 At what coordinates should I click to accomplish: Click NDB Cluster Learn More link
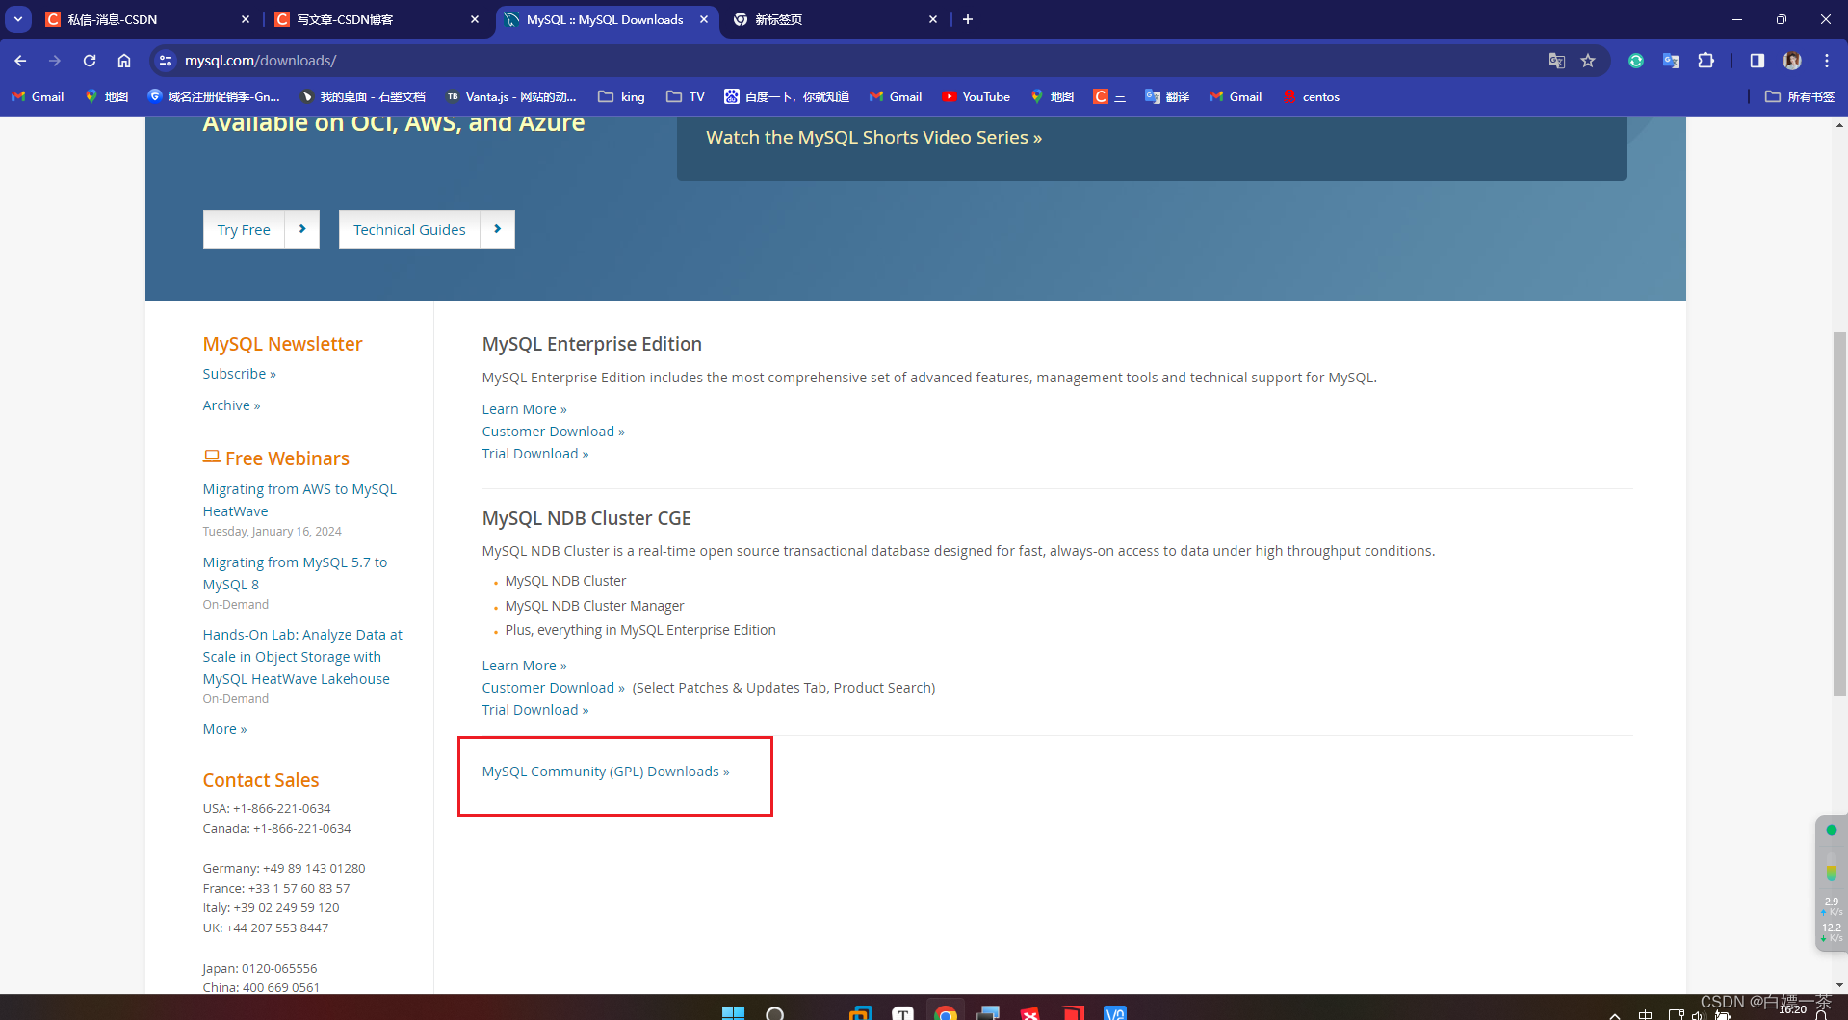pyautogui.click(x=524, y=666)
